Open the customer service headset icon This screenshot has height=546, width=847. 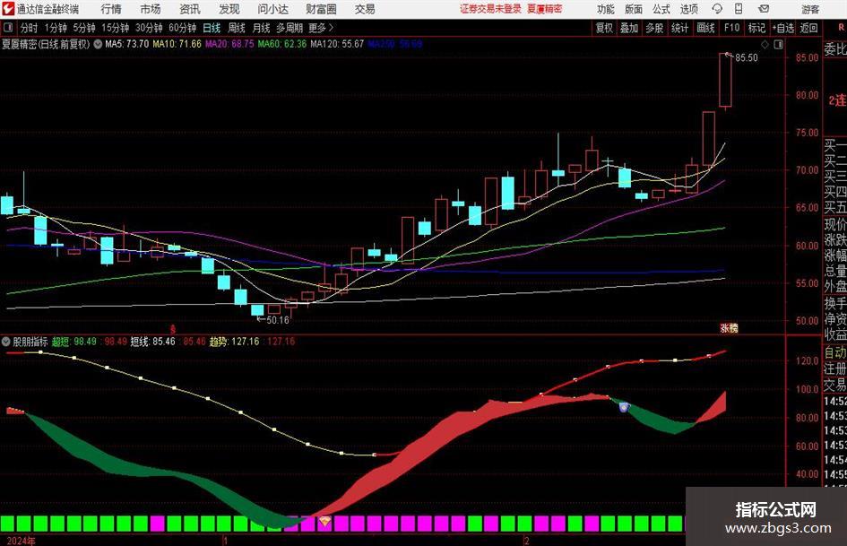[717, 9]
